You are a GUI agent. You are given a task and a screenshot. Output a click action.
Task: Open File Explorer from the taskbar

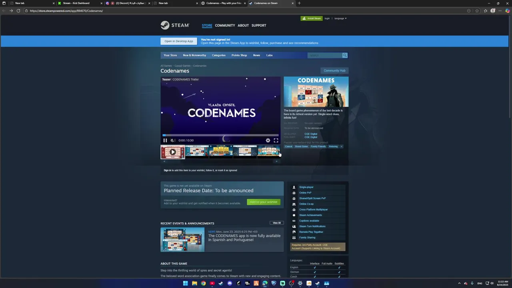[194, 283]
